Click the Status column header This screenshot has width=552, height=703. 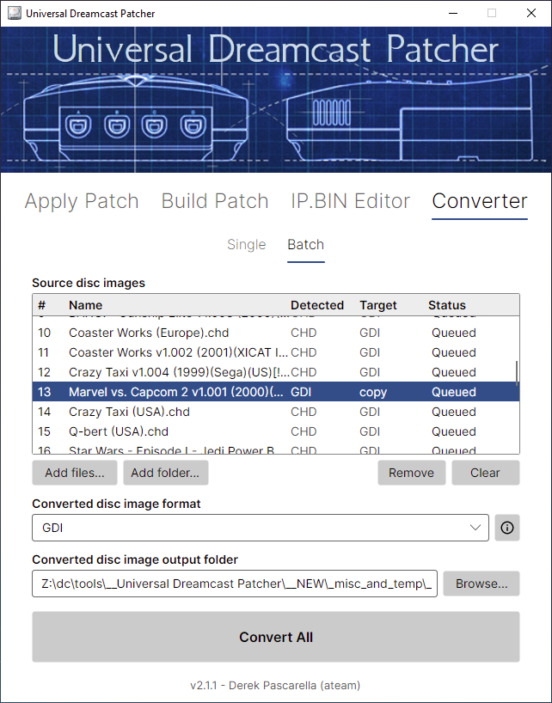pos(446,305)
